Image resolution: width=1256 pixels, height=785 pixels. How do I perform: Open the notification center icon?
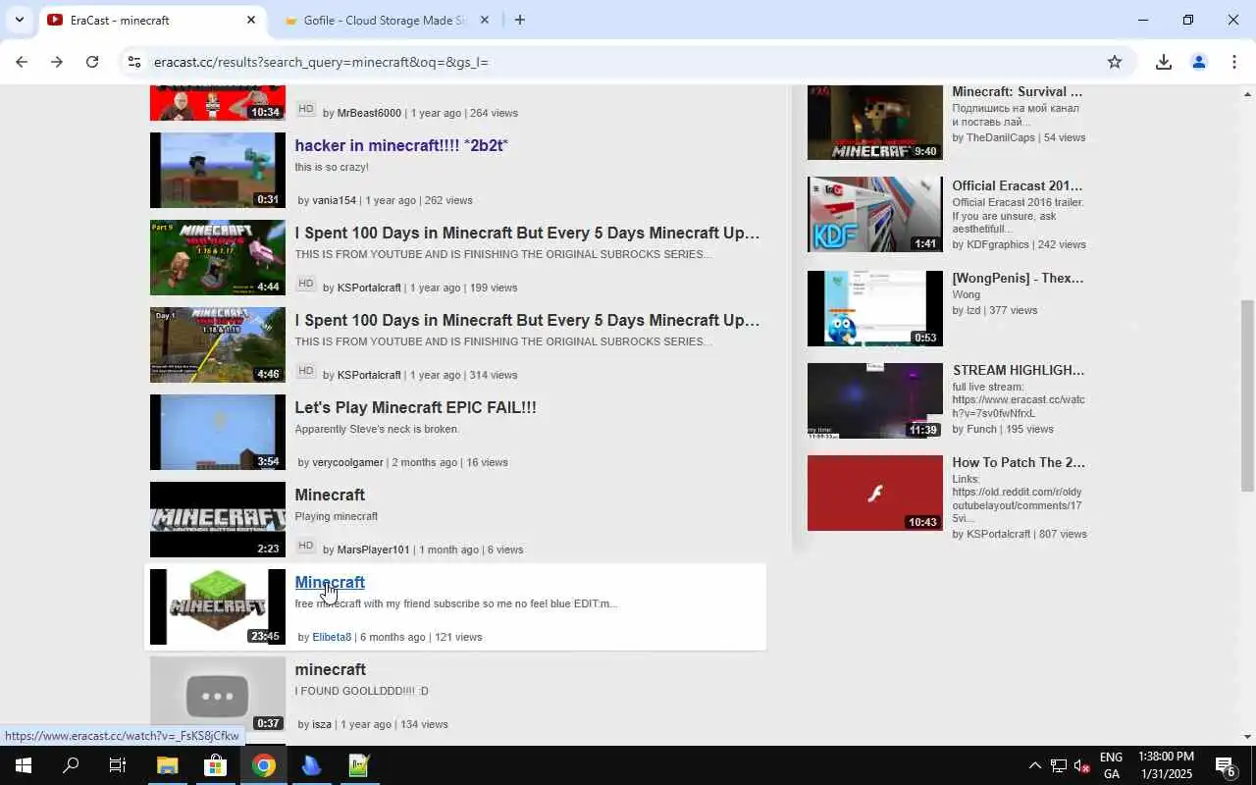click(x=1226, y=765)
